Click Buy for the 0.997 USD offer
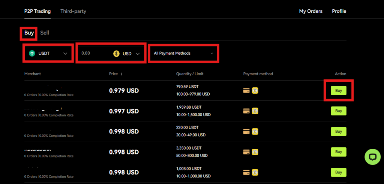The image size is (384, 184). coord(339,111)
